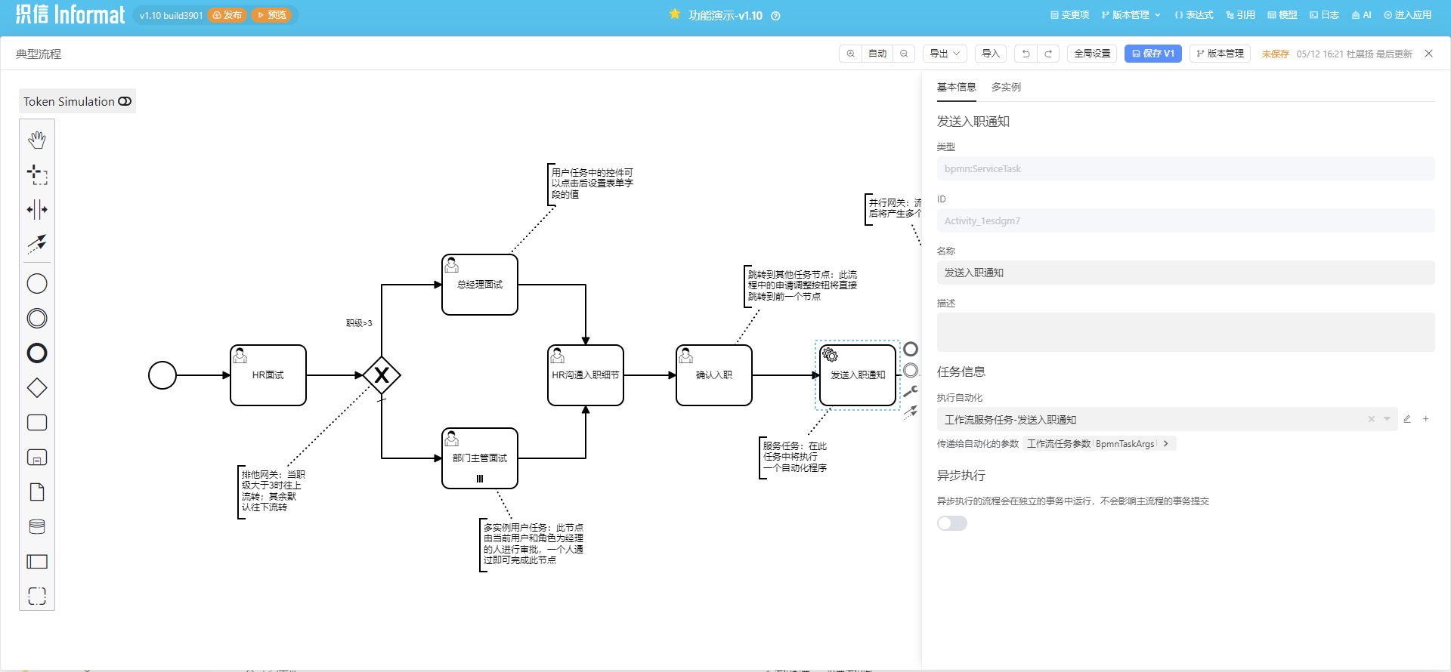Image resolution: width=1451 pixels, height=672 pixels.
Task: Create a task from palette
Action: coord(37,423)
